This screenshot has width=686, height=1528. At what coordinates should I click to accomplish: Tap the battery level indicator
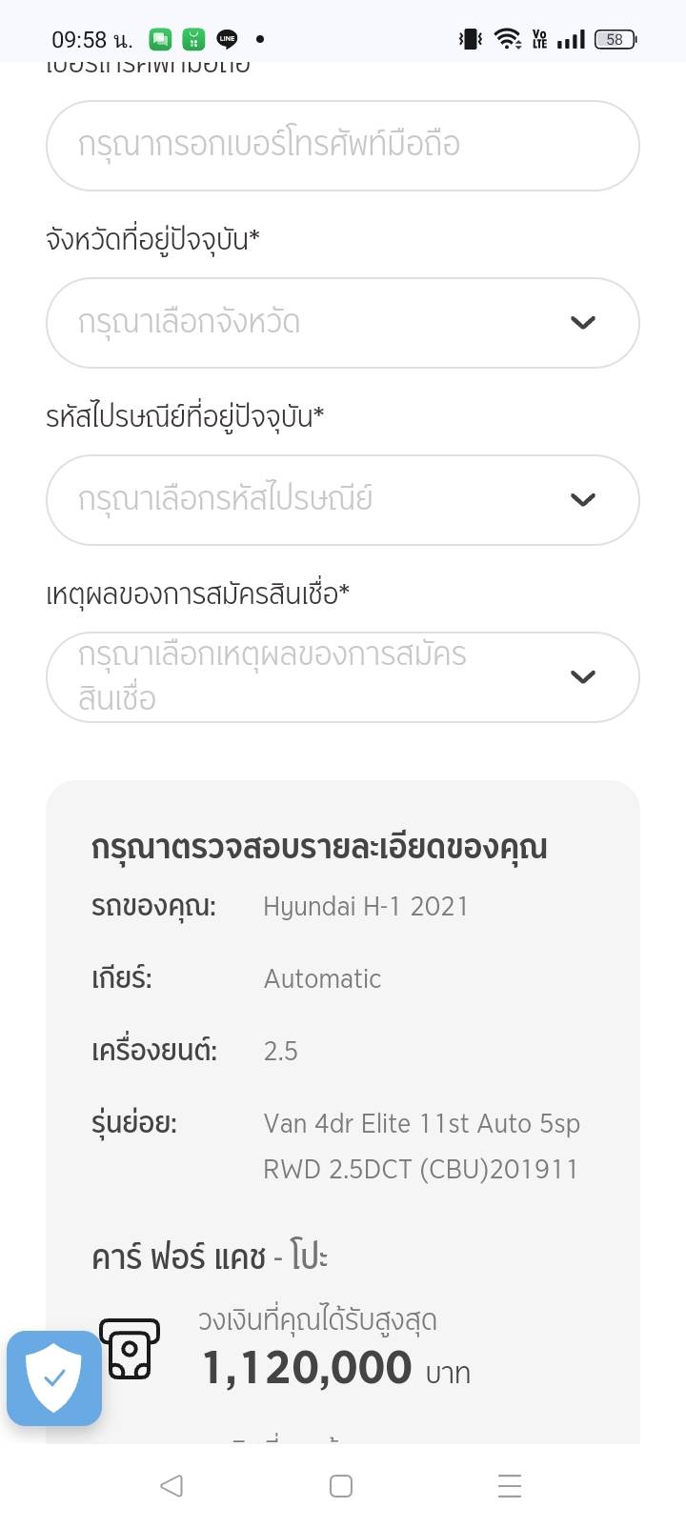(615, 39)
